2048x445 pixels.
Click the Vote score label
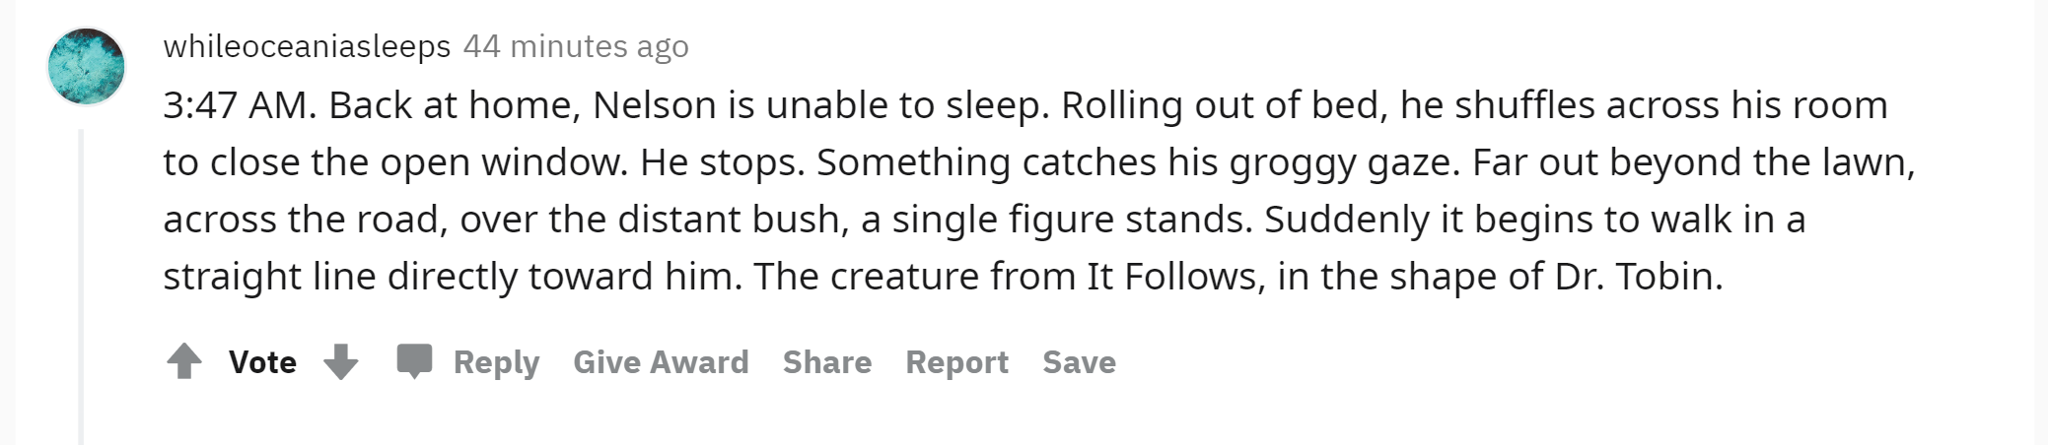tap(262, 361)
